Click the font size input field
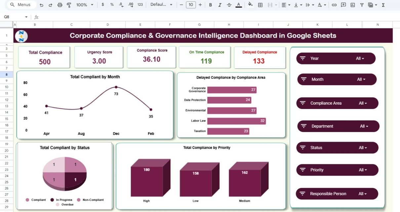 click(x=191, y=5)
